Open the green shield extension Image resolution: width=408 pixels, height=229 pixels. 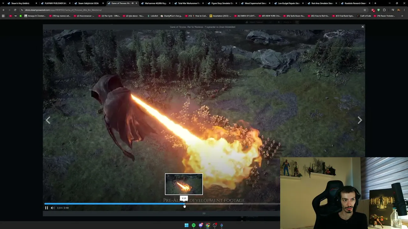point(378,10)
